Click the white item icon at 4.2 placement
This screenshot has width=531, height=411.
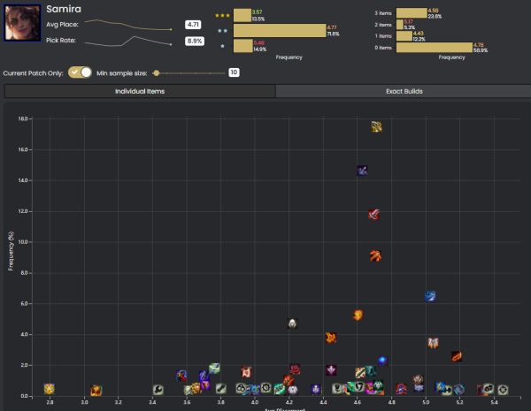click(292, 323)
